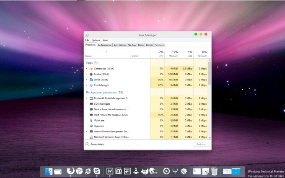Expand Bluetooth Radio Management process
The height and width of the screenshot is (178, 285).
tap(86, 98)
